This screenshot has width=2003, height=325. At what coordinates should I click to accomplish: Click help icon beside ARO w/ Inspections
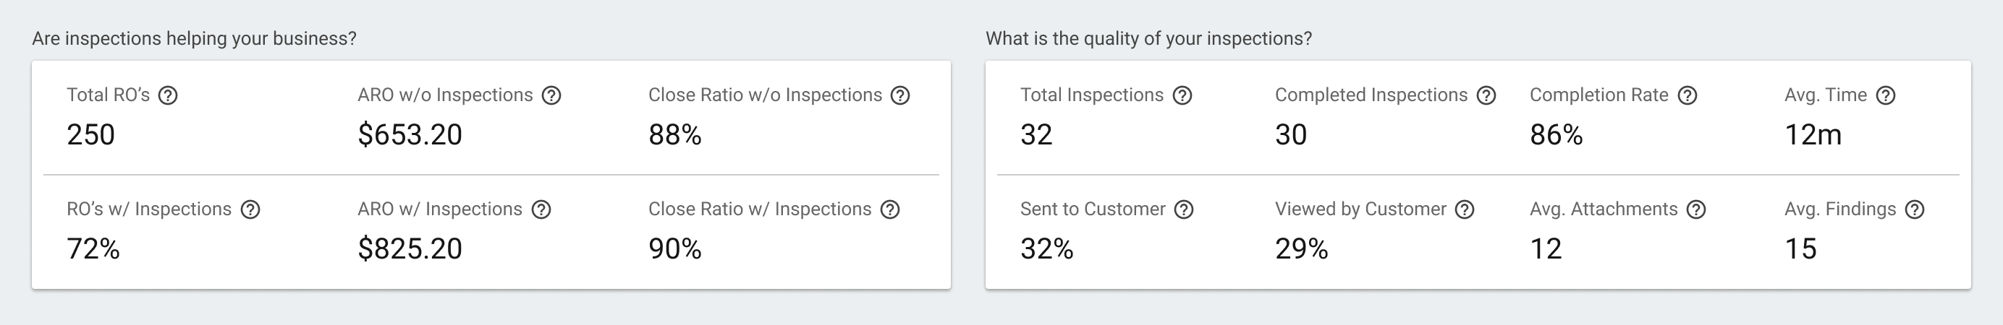[x=541, y=209]
